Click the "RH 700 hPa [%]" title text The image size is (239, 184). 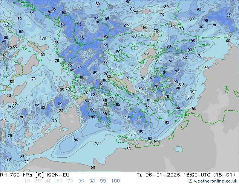coord(22,175)
